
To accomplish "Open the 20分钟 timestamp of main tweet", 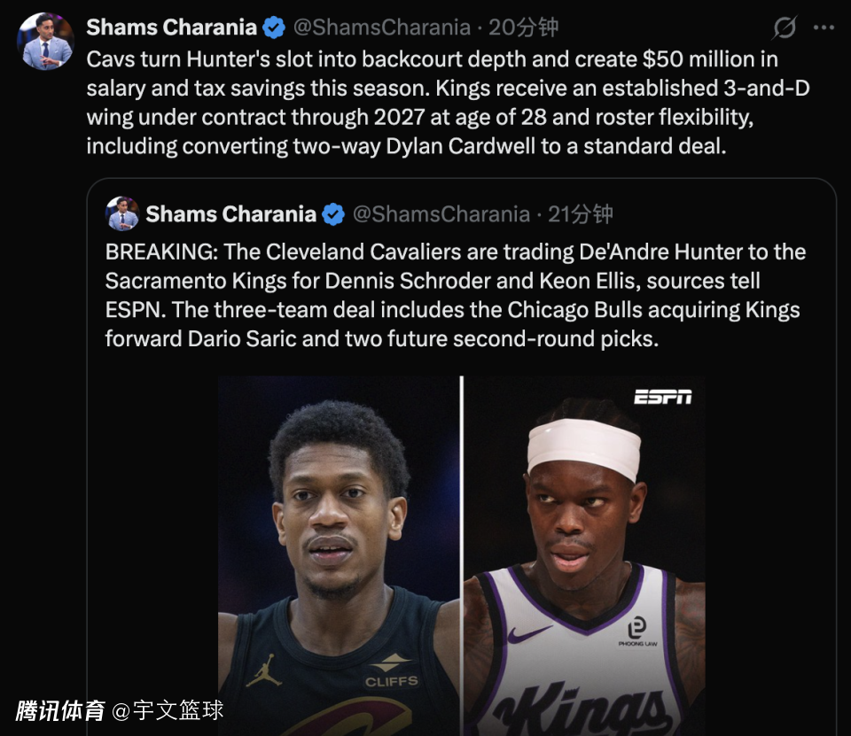I will (x=523, y=27).
